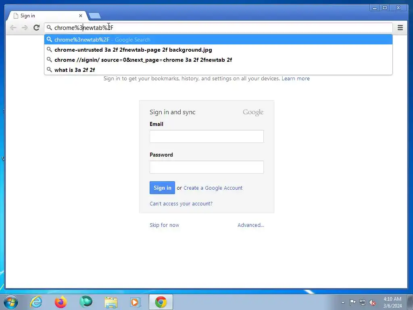Screen dimensions: 413x310
Task: Open the Chrome hamburger menu
Action: 400,27
